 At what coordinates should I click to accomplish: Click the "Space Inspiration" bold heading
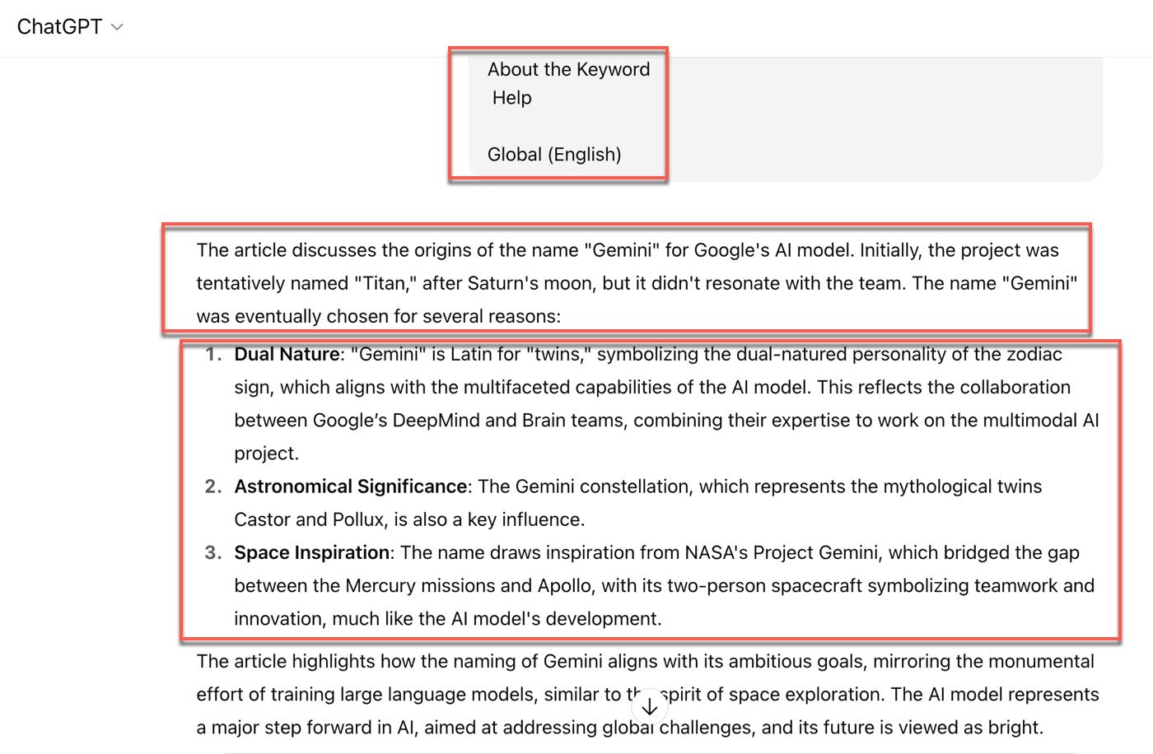pos(312,552)
